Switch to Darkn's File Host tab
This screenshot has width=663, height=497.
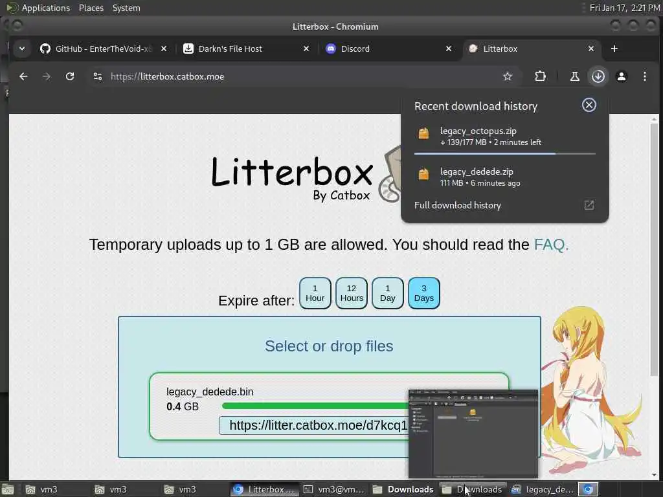tap(246, 49)
